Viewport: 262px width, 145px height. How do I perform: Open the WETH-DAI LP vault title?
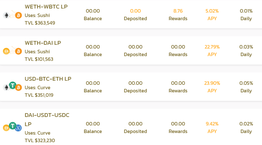pyautogui.click(x=43, y=43)
